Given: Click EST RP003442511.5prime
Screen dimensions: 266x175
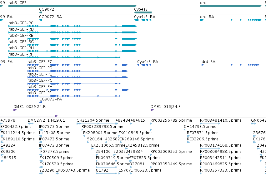Looking at the screenshot, I should click(221, 158).
